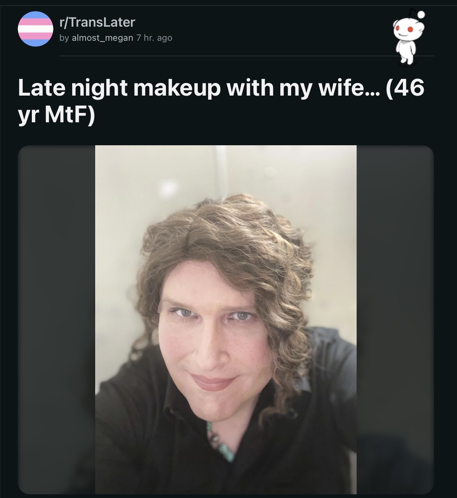The image size is (457, 498).
Task: Open the r/TransLater subreddit link
Action: tap(97, 22)
